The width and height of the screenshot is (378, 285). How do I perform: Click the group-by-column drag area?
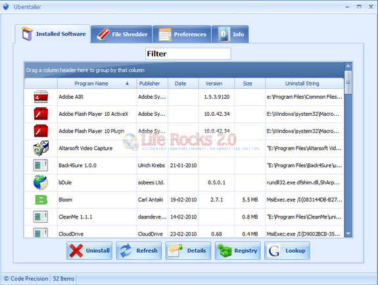[185, 70]
